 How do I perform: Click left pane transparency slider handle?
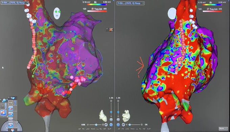(96, 125)
